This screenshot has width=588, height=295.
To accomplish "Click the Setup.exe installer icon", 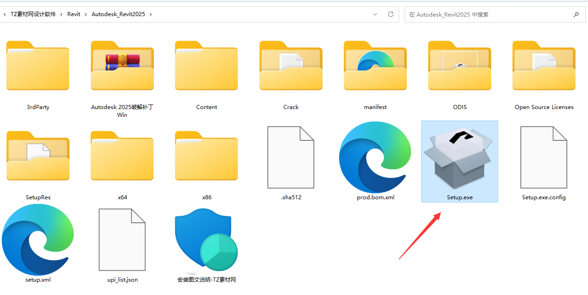I will click(459, 157).
